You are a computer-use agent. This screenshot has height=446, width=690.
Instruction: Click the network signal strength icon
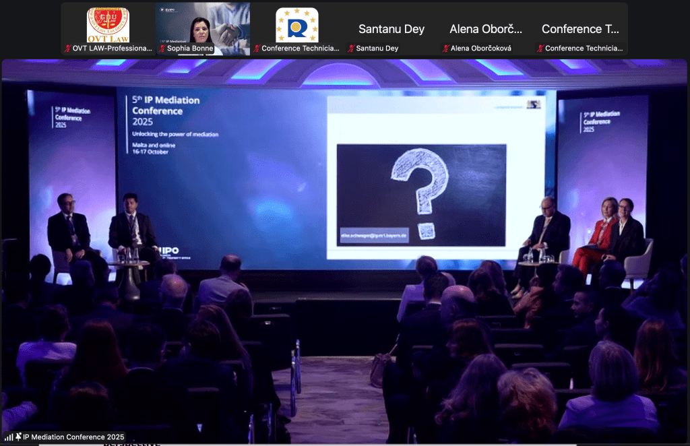(9, 437)
